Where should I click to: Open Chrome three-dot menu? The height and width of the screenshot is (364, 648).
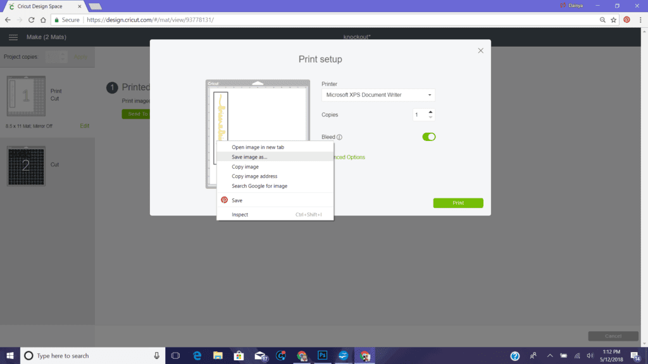click(x=640, y=20)
